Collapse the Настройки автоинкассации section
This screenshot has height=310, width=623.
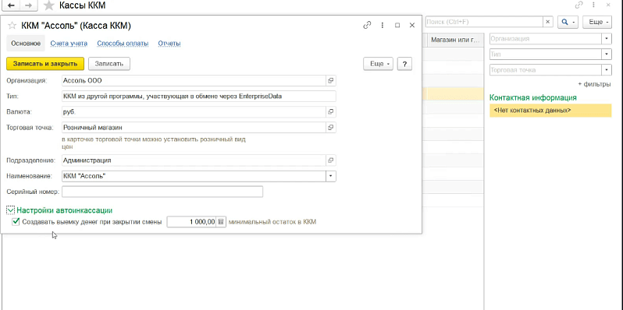click(x=11, y=210)
